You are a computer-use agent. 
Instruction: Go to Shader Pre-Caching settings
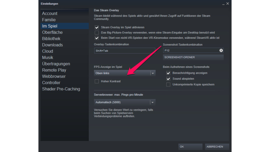click(x=61, y=89)
